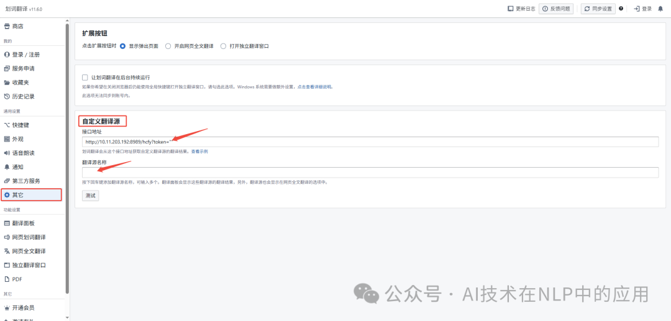Click the 扩展按钮 section heading
This screenshot has width=671, height=321.
[94, 34]
